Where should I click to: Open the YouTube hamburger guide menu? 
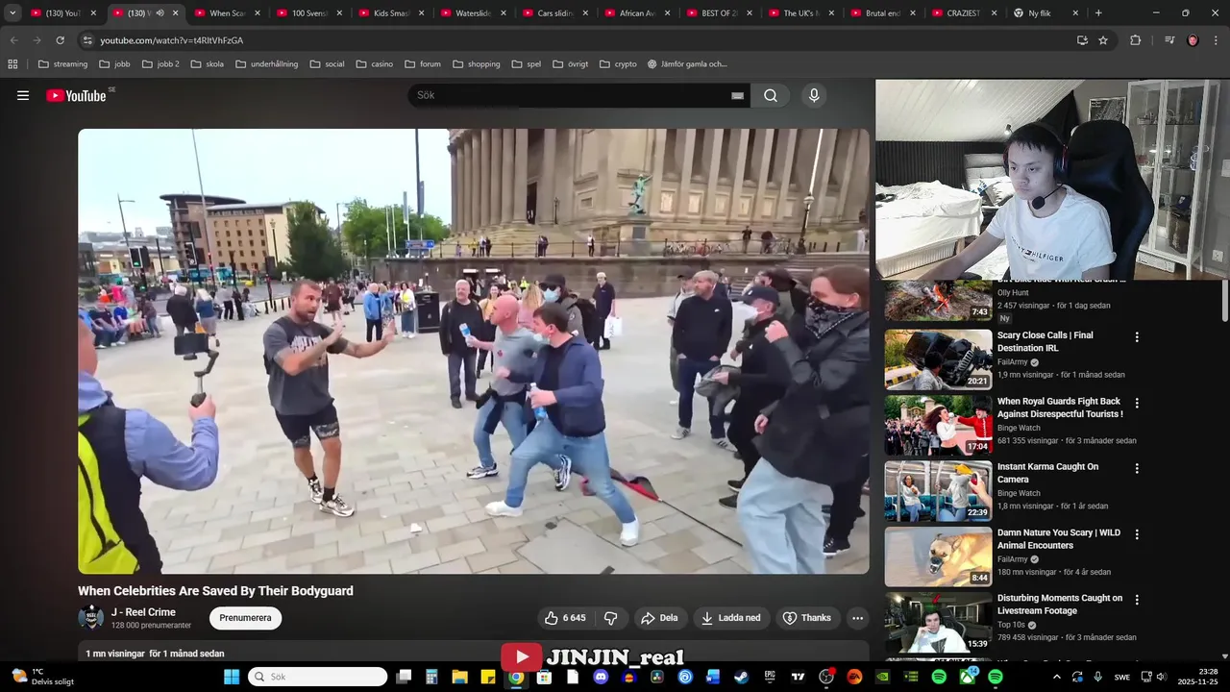coord(23,95)
